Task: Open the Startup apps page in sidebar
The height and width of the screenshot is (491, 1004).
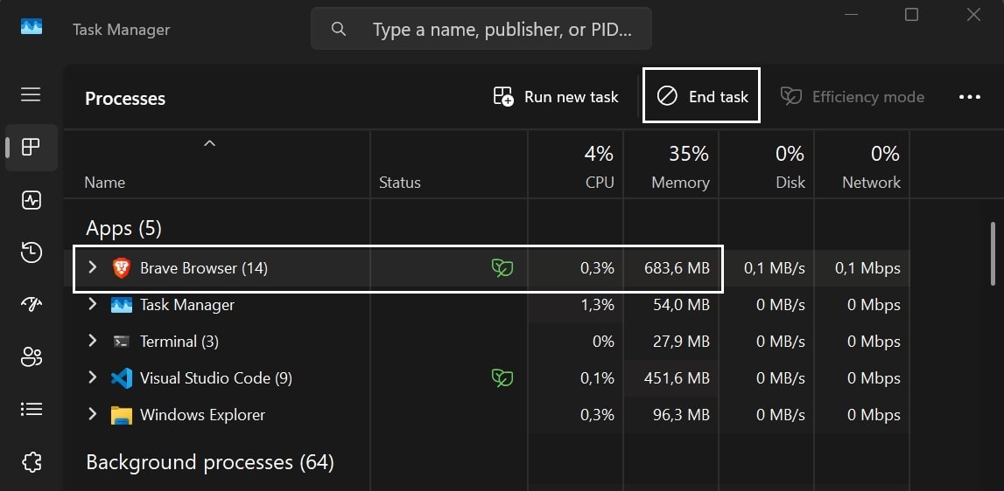Action: tap(31, 304)
